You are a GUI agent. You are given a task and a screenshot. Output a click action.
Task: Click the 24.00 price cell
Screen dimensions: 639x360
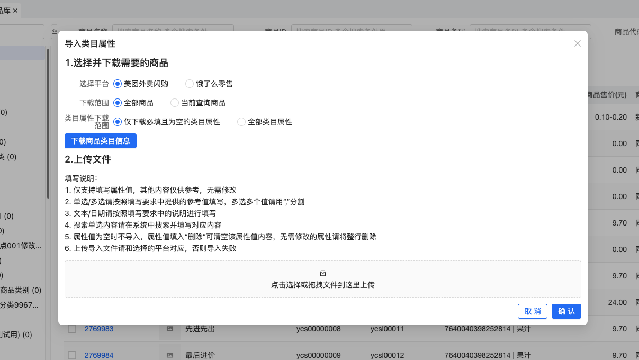pyautogui.click(x=617, y=302)
